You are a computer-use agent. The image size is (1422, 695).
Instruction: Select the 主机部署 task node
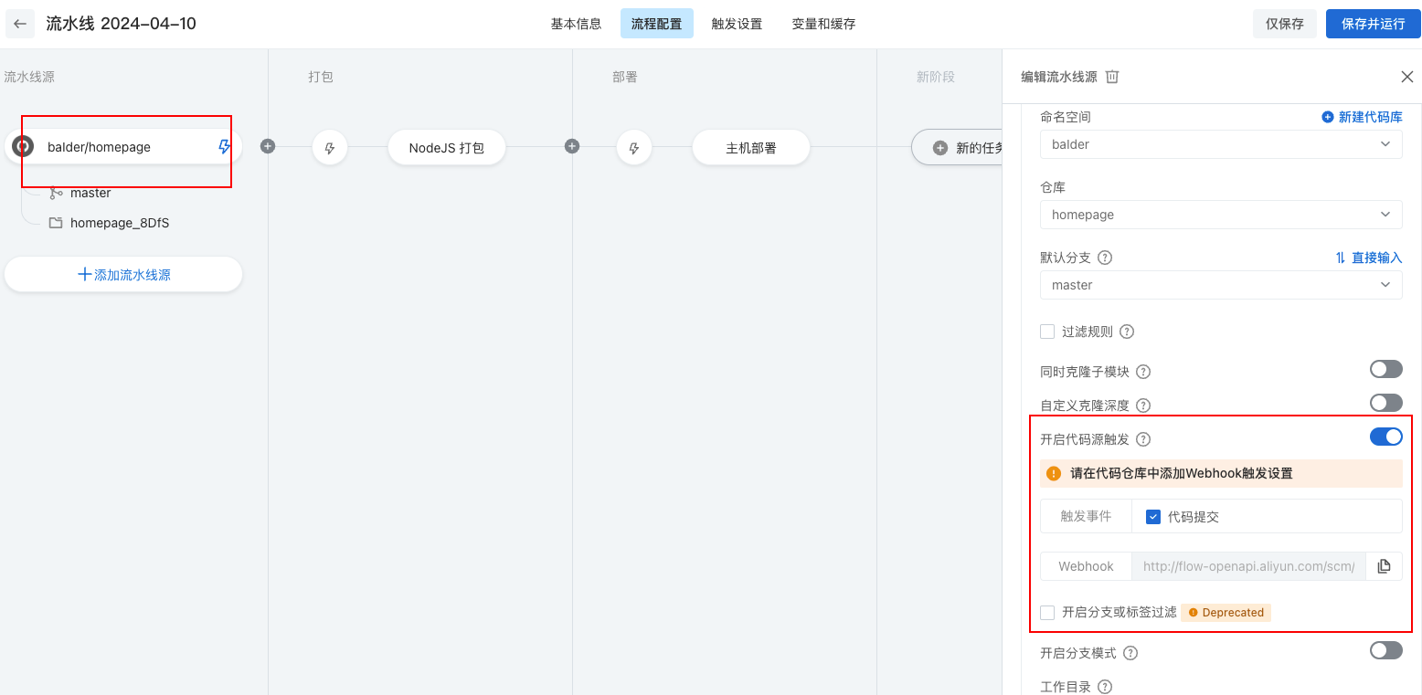tap(751, 147)
